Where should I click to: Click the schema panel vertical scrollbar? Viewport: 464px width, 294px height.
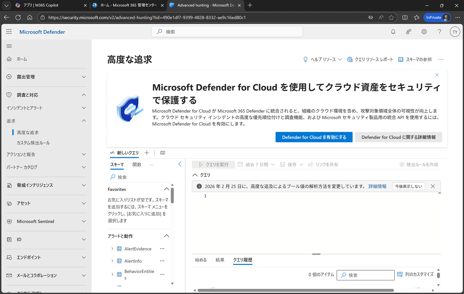coord(172,195)
